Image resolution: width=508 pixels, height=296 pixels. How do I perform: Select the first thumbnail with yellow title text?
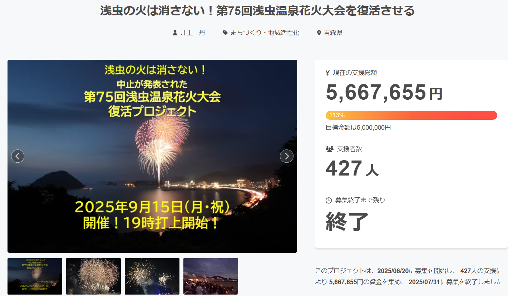click(x=35, y=276)
